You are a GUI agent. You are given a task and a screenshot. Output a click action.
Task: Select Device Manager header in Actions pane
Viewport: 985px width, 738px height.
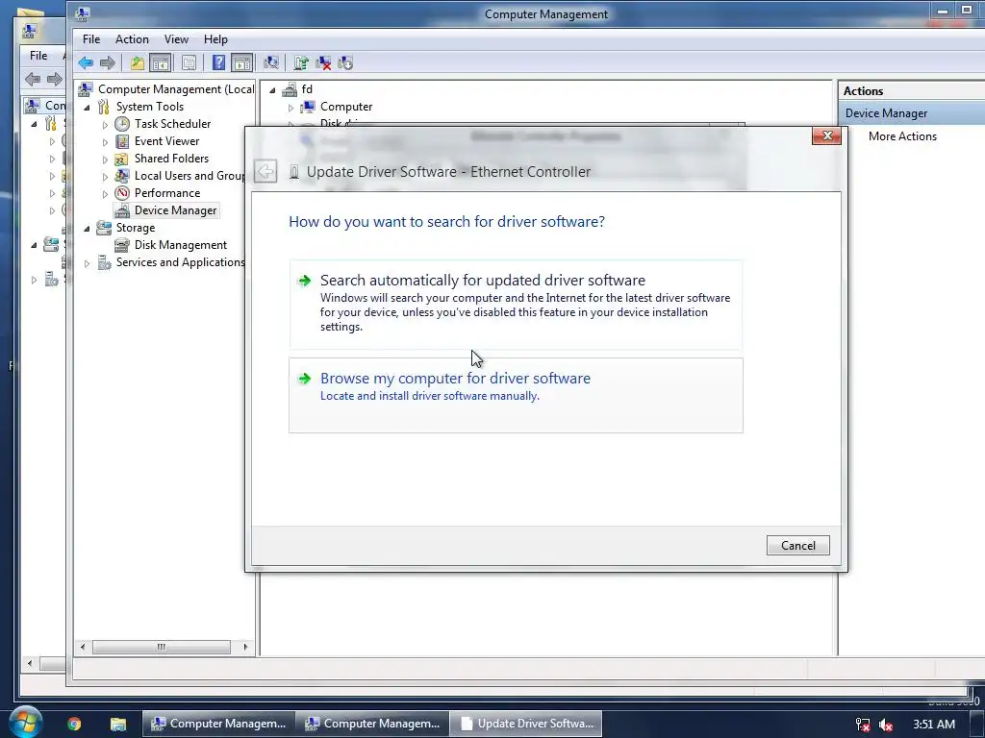tap(912, 113)
